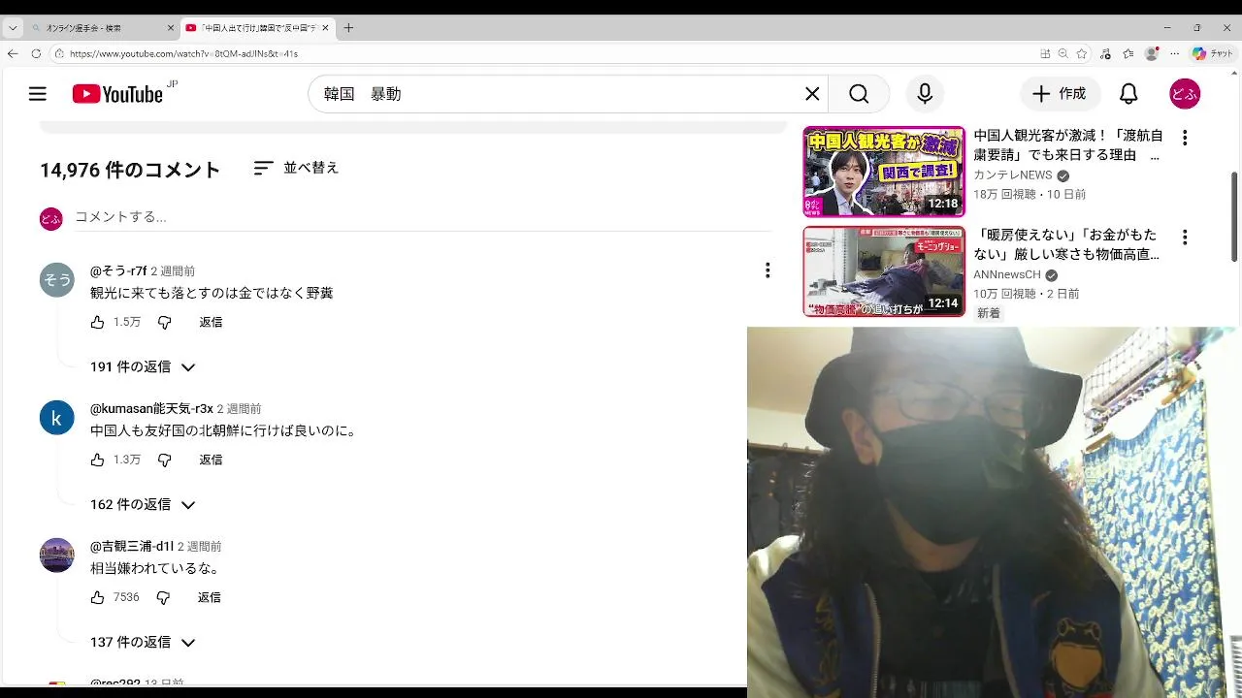
Task: Open browser settings and more menu
Action: 1174,54
